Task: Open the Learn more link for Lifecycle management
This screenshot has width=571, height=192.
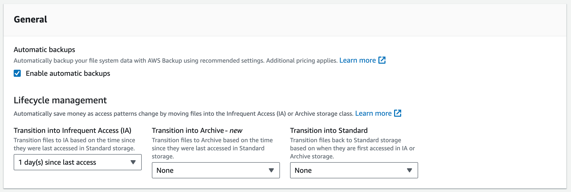Action: pos(373,113)
